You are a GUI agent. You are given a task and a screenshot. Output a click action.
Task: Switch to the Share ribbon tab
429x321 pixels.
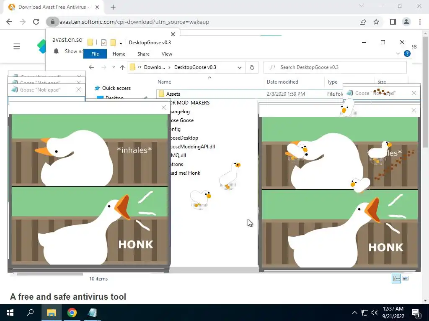(x=143, y=54)
